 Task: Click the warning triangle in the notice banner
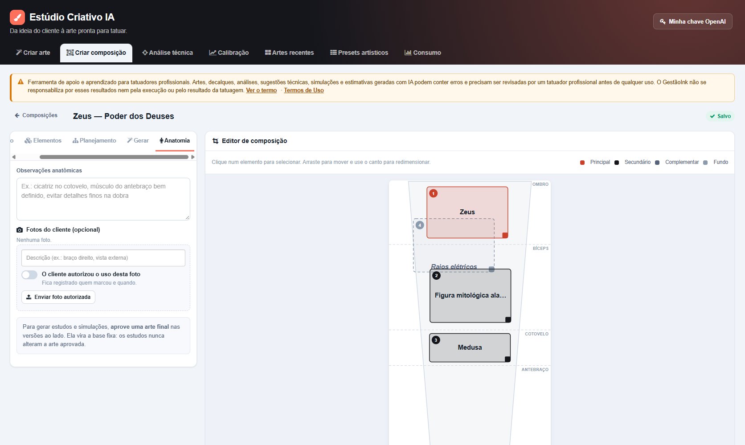click(x=20, y=82)
